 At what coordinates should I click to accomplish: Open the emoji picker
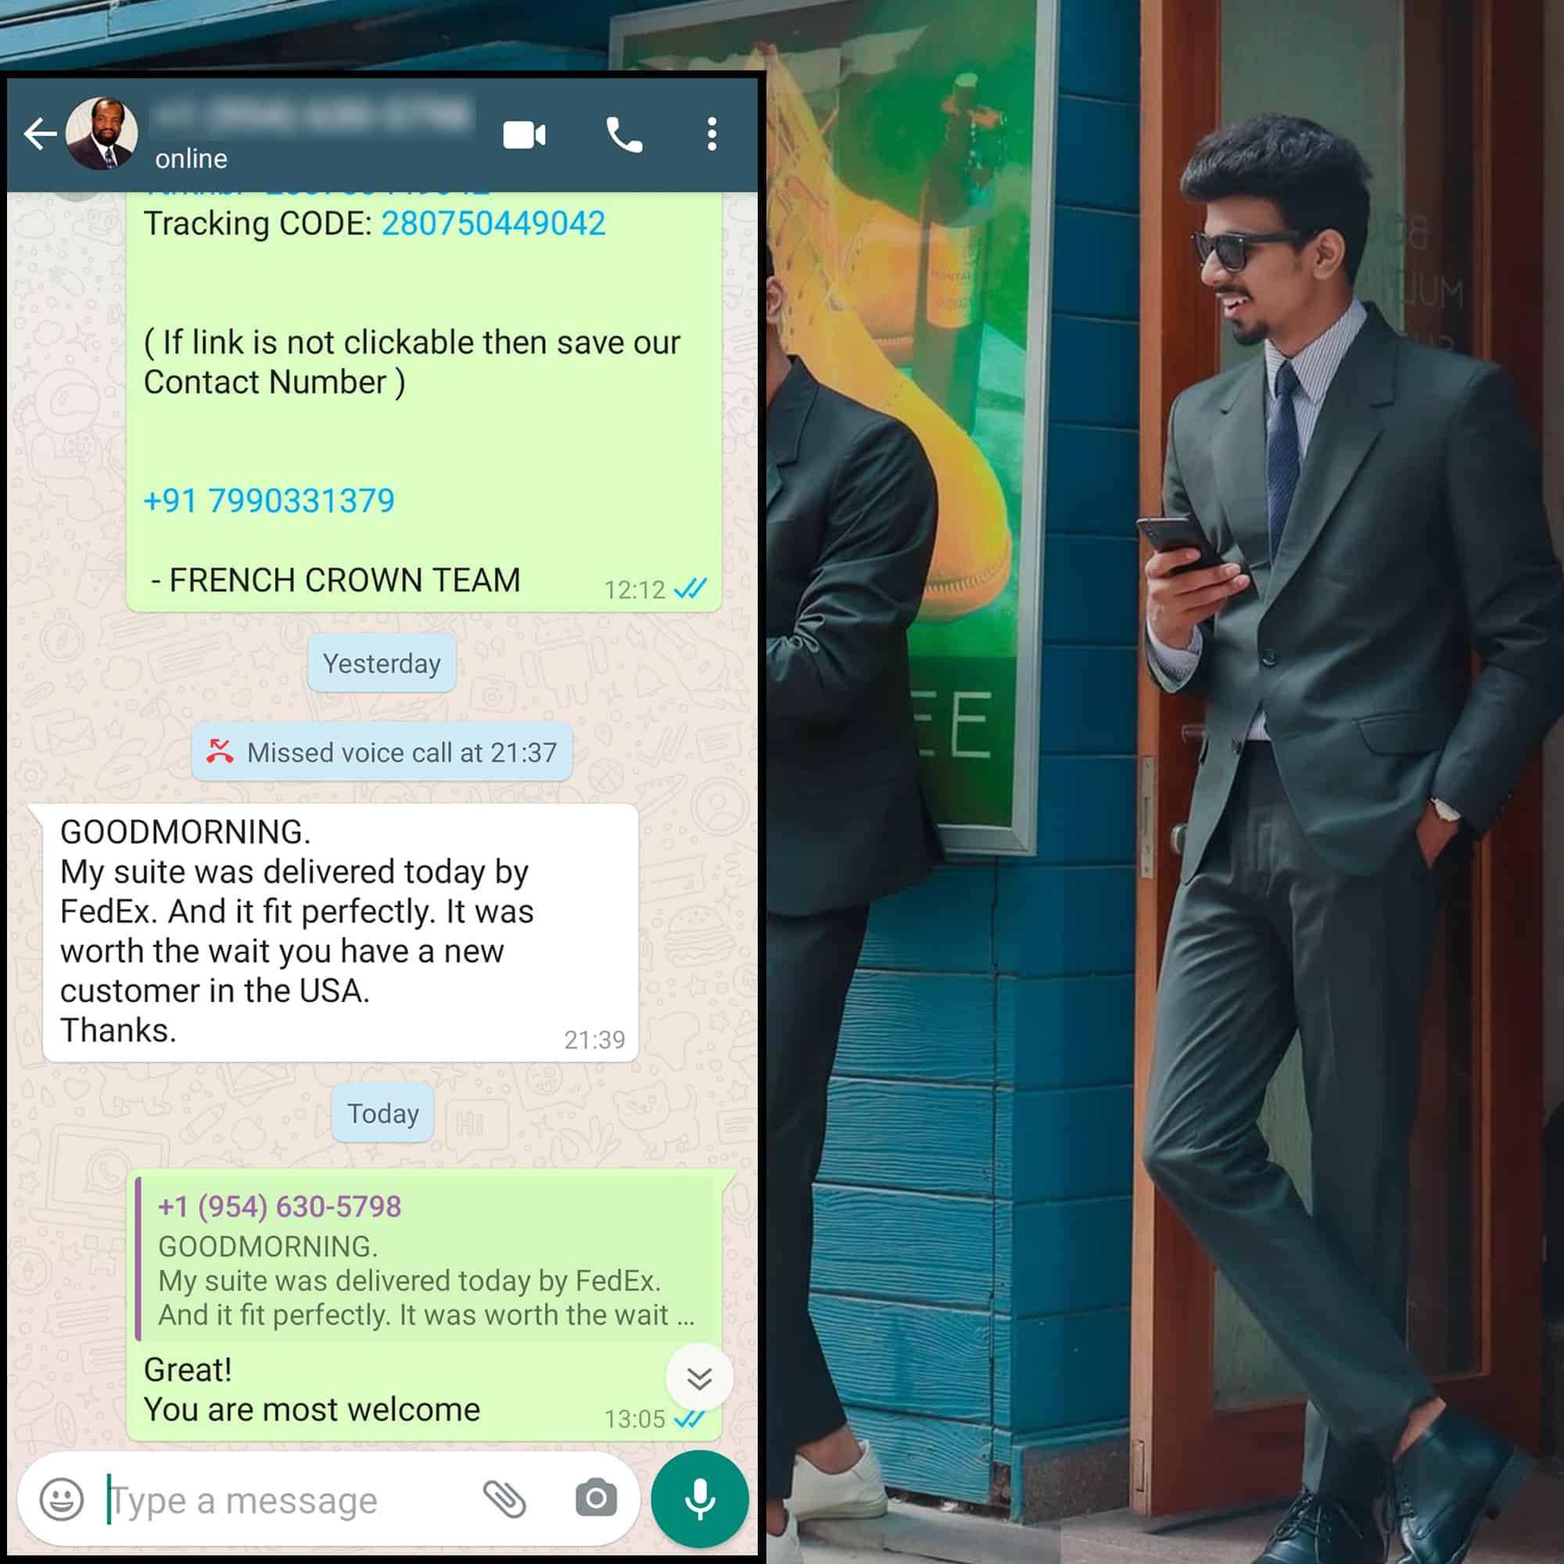[x=62, y=1499]
